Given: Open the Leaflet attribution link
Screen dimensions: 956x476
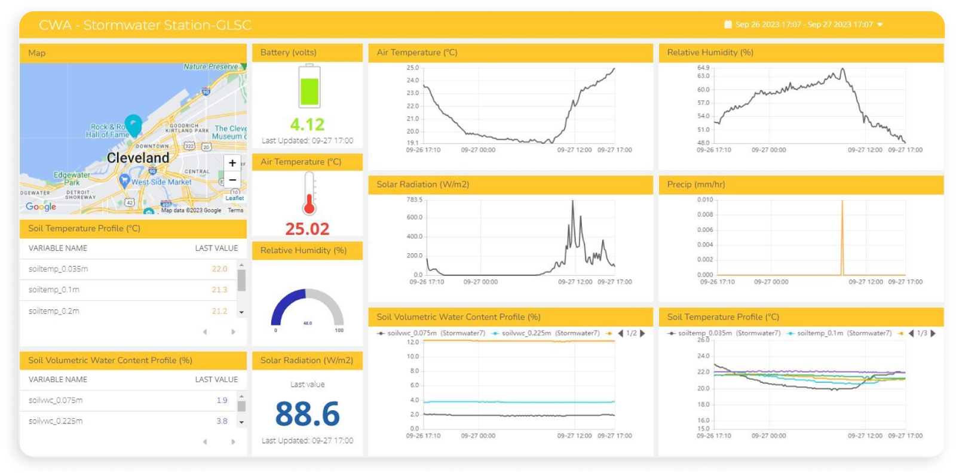Looking at the screenshot, I should pos(234,198).
